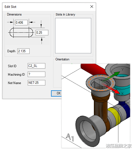
Task: Select the orange dashed slot outline
Action: pyautogui.click(x=101, y=83)
